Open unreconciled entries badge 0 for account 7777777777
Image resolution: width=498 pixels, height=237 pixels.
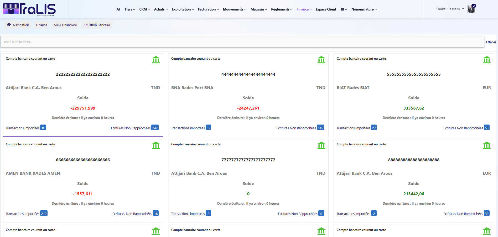click(x=321, y=213)
